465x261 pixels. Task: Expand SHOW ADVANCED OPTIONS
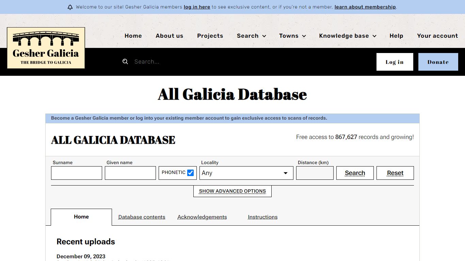tap(233, 191)
